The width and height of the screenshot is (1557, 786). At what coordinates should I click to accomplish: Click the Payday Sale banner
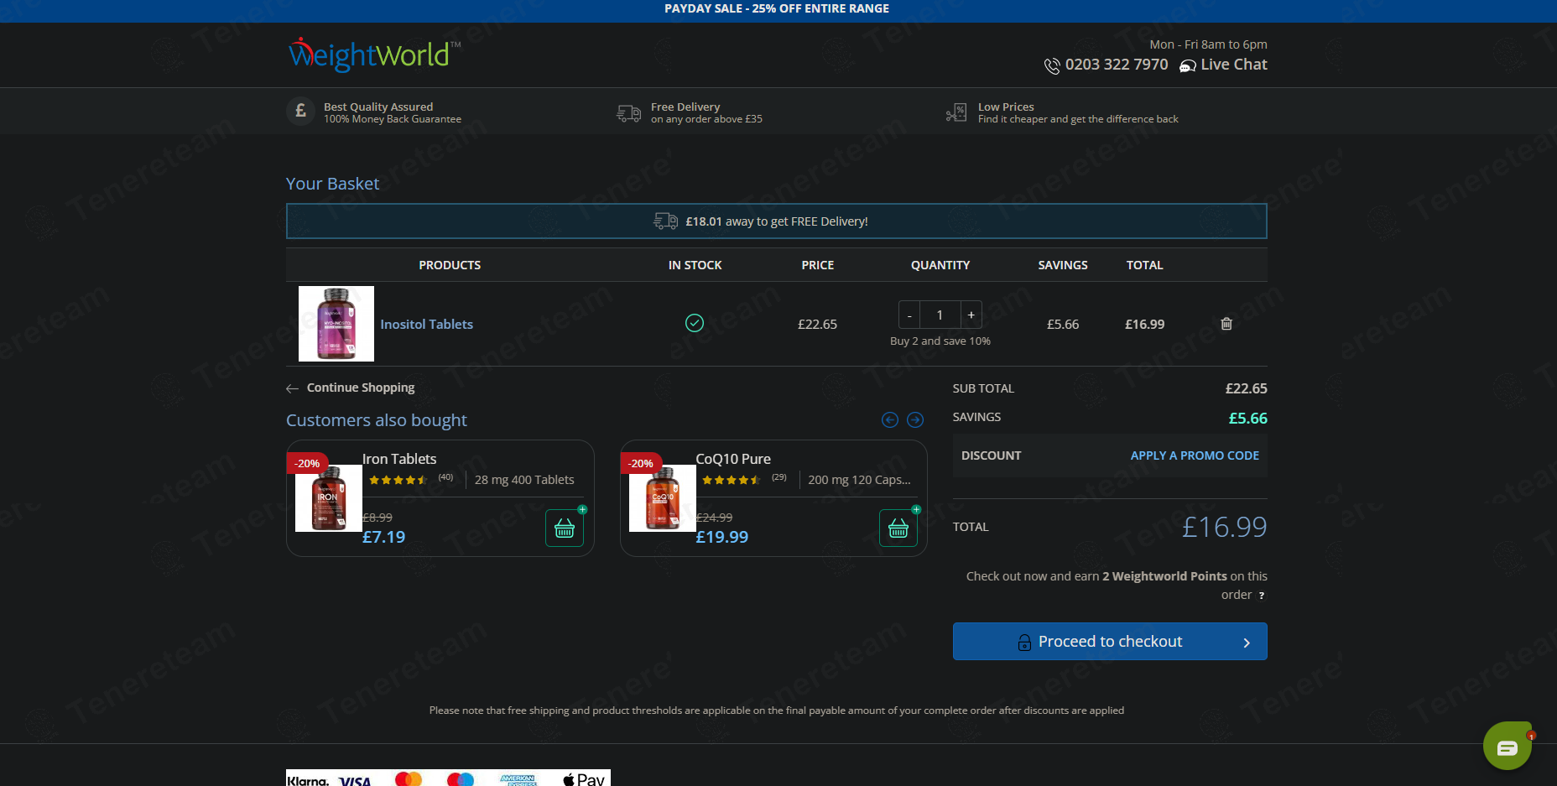click(777, 9)
